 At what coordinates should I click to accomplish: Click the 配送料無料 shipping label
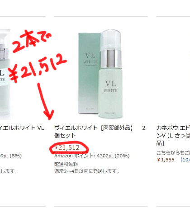click(x=66, y=164)
